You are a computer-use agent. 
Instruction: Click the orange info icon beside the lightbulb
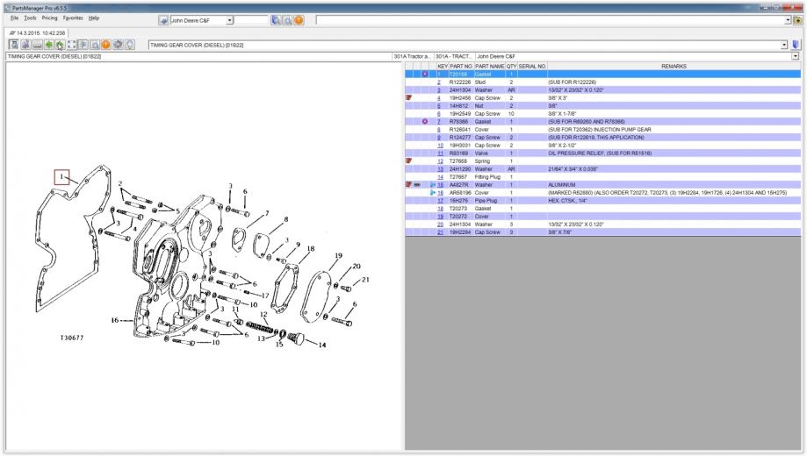click(106, 45)
